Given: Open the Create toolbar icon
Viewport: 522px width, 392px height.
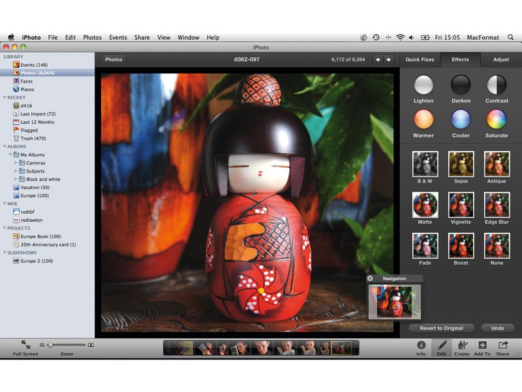Looking at the screenshot, I should tap(462, 346).
